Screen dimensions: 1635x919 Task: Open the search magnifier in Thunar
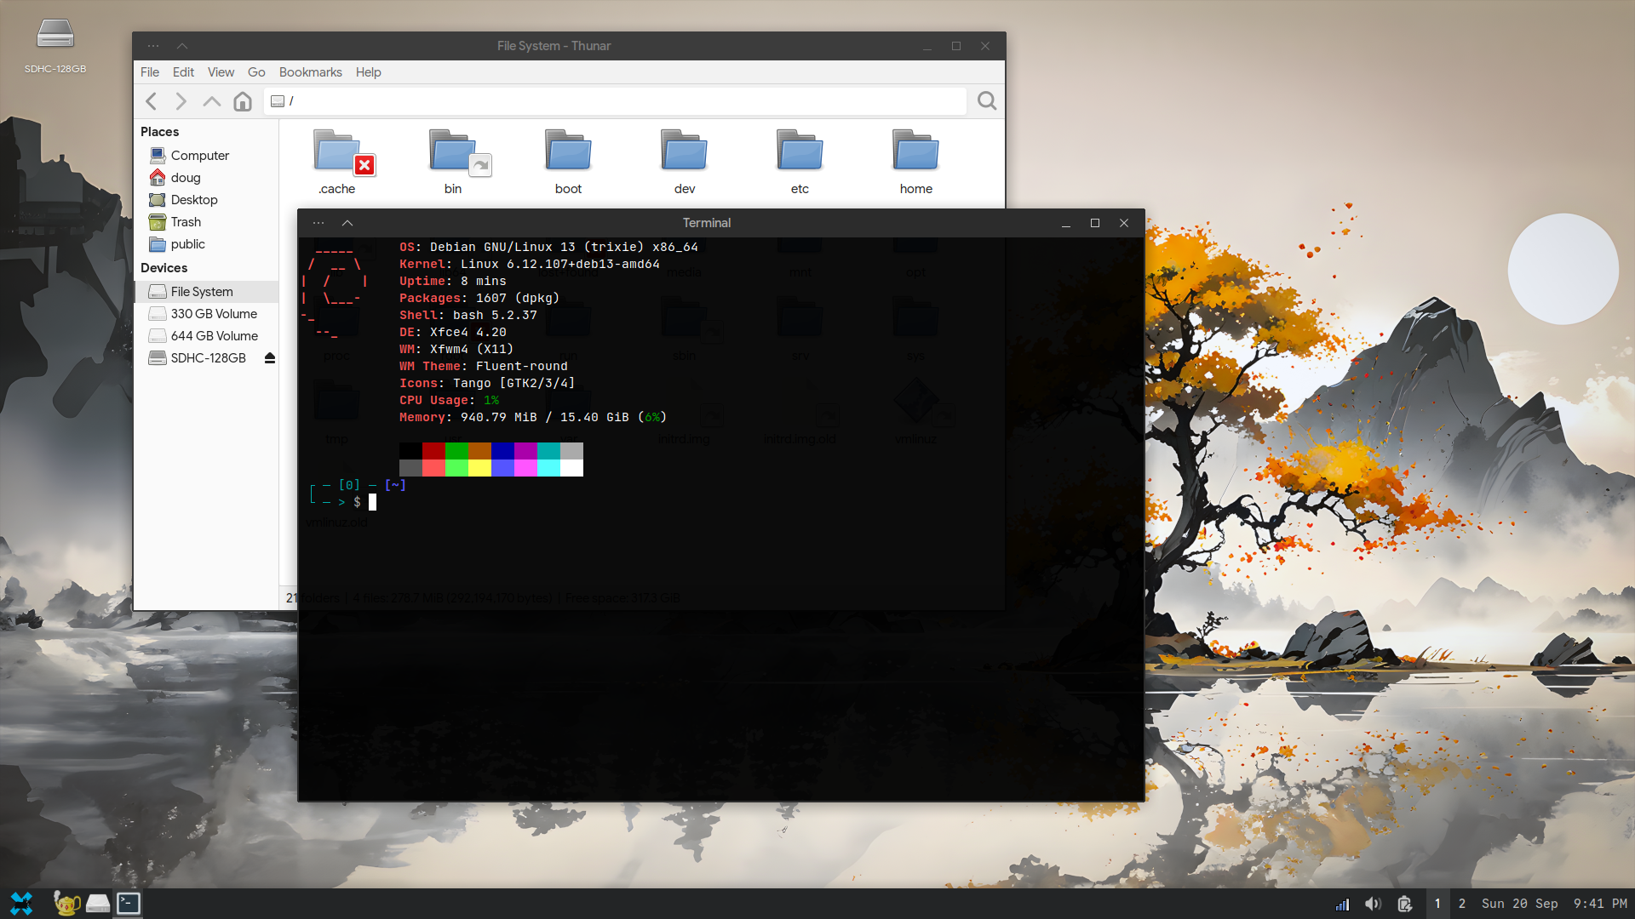987,101
